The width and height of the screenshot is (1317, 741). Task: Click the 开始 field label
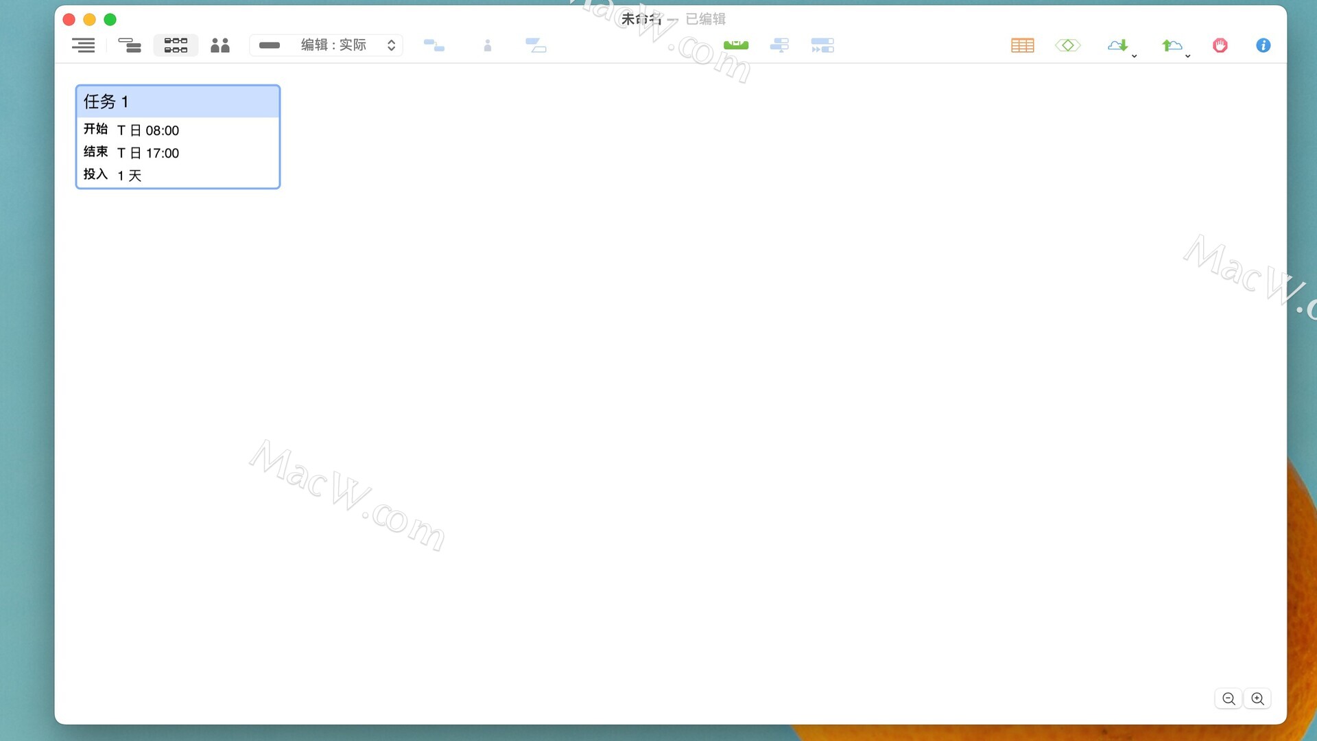[96, 129]
